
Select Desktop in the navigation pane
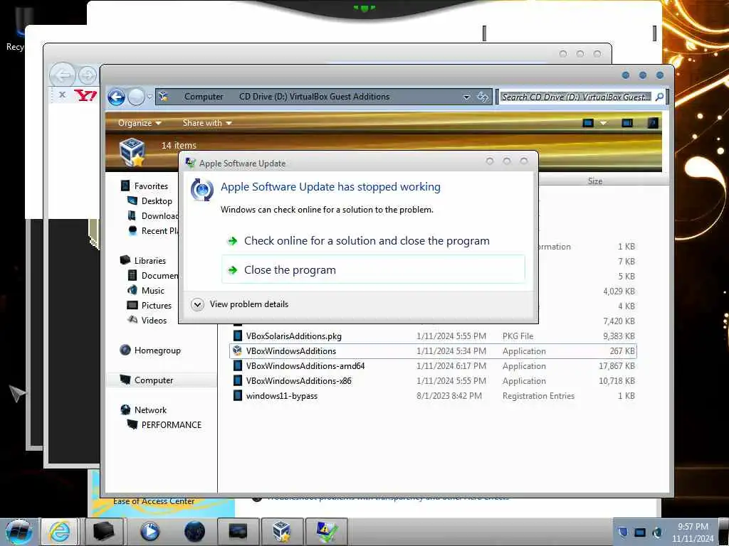(x=157, y=201)
